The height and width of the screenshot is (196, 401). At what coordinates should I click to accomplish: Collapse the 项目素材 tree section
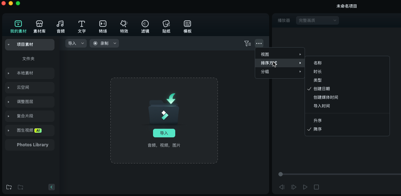pyautogui.click(x=9, y=45)
